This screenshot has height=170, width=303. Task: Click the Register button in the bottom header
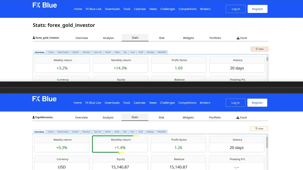point(257,103)
